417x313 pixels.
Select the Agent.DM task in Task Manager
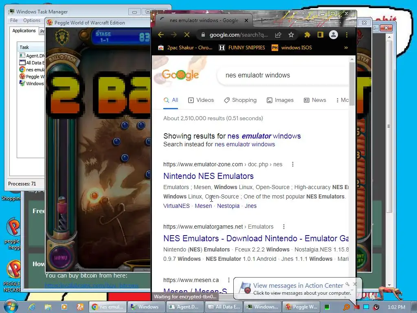[x=32, y=55]
